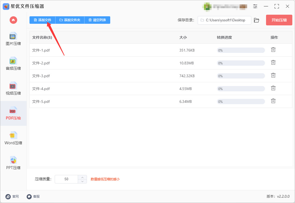Browse for the save folder icon
The width and height of the screenshot is (295, 203).
pos(256,20)
